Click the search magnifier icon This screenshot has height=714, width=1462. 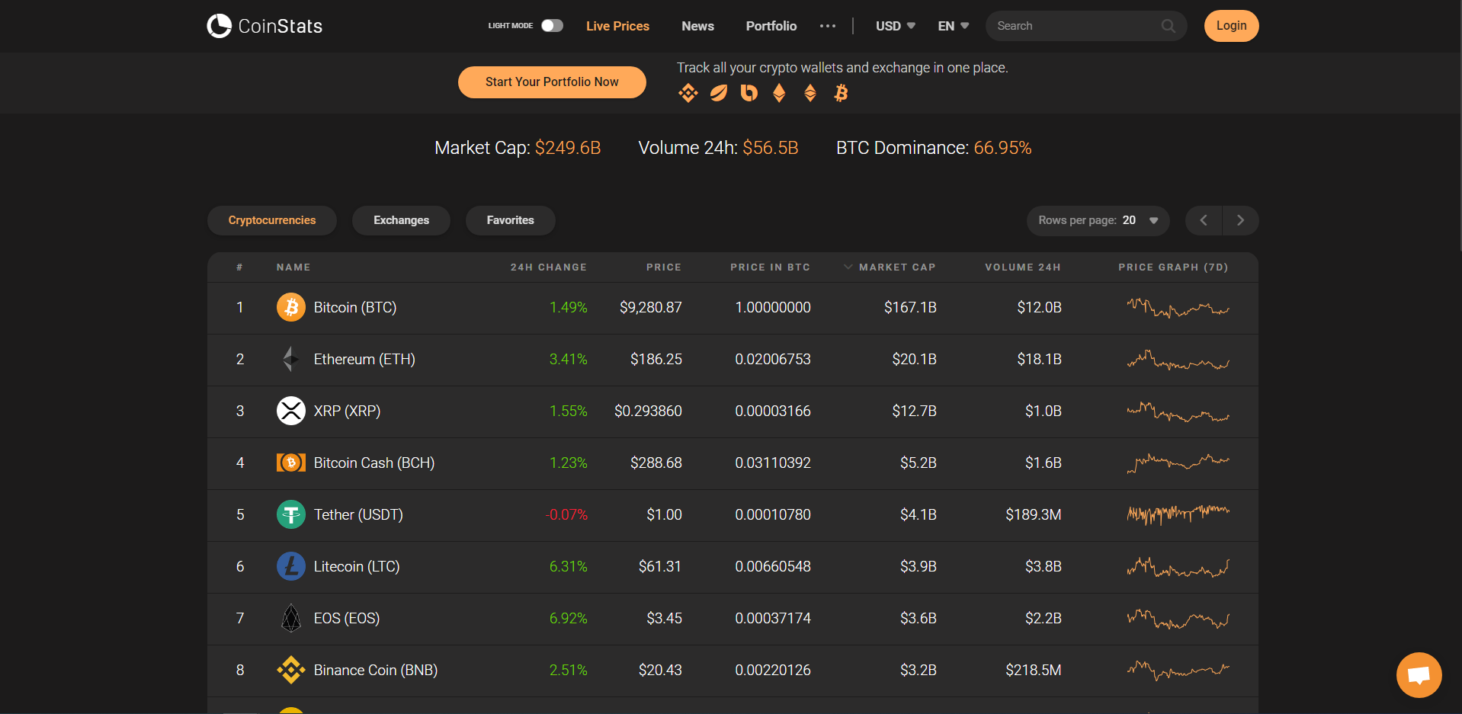click(x=1168, y=26)
